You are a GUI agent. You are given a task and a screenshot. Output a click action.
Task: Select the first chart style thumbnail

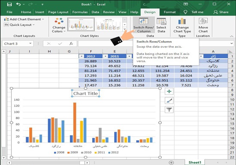pyautogui.click(x=81, y=24)
